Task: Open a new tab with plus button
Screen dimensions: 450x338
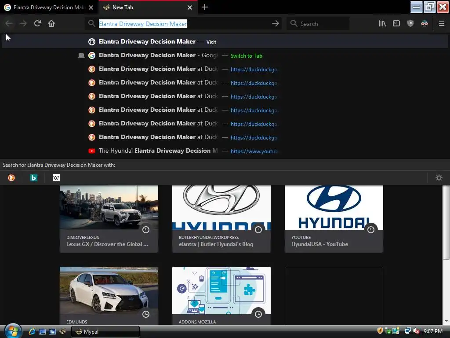Action: tap(205, 7)
